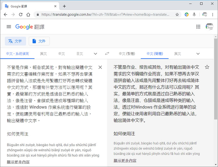Viewport: 218px width, 167px height.
Task: Open the Google account avatar
Action: coord(210,26)
